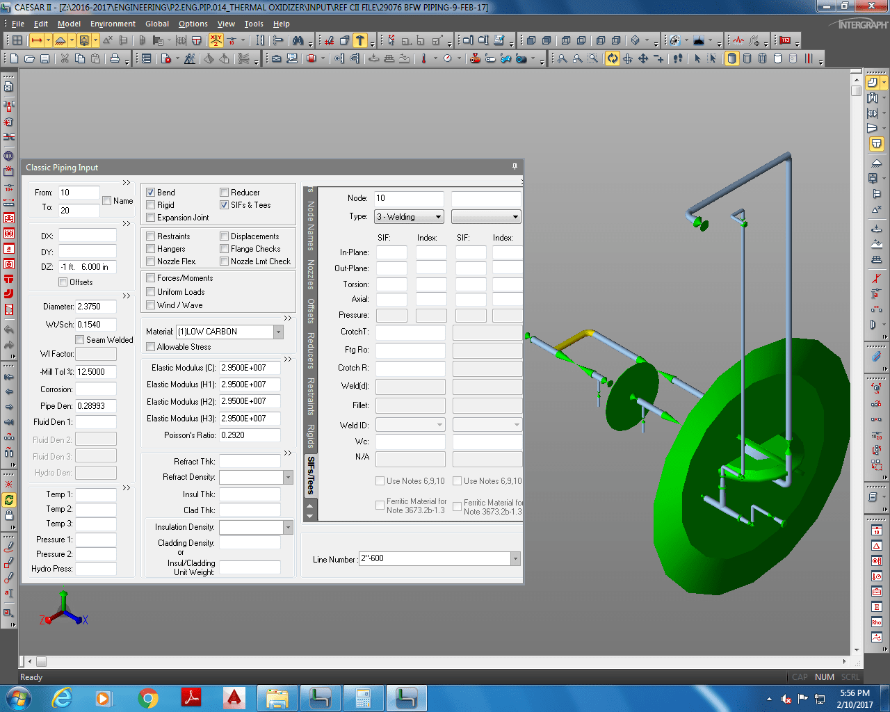Click the binoculars Find icon in toolbar
The height and width of the screenshot is (712, 890).
[298, 40]
